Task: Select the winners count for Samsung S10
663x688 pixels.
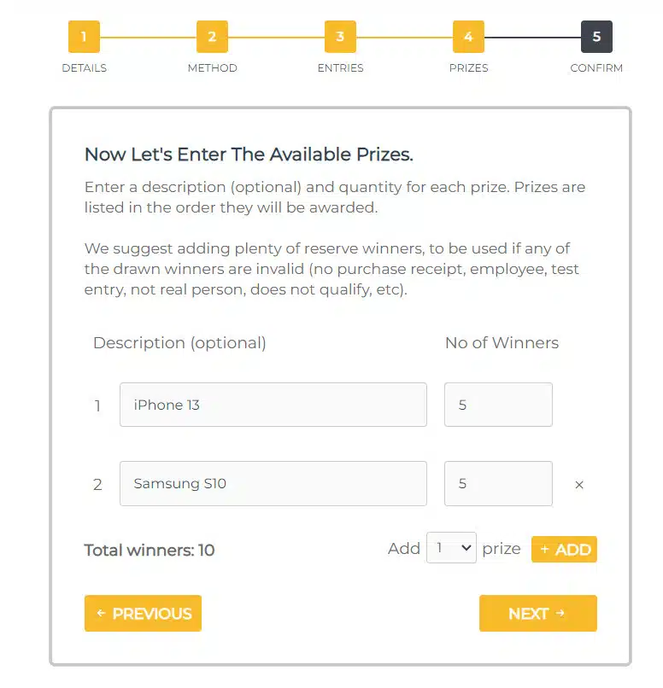Action: [498, 484]
